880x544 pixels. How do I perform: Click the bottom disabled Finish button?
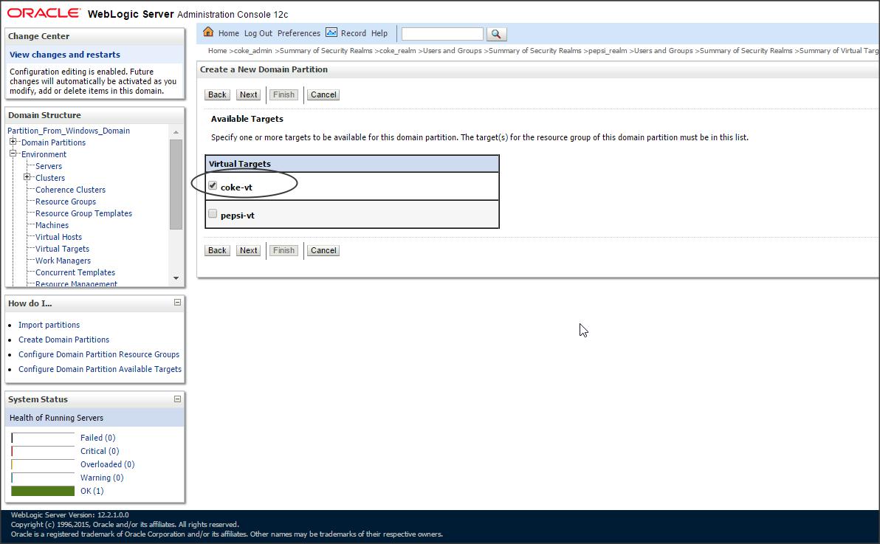284,250
